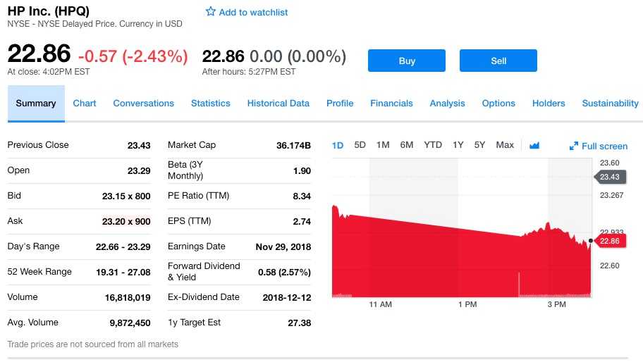Choose the 6M chart range
The width and height of the screenshot is (643, 362).
(x=406, y=145)
